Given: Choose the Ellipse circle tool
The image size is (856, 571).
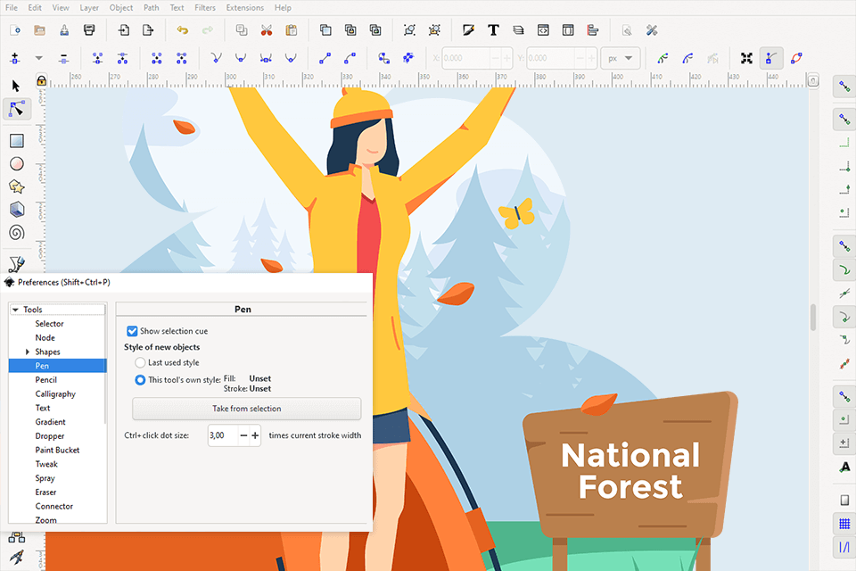Looking at the screenshot, I should pyautogui.click(x=16, y=164).
